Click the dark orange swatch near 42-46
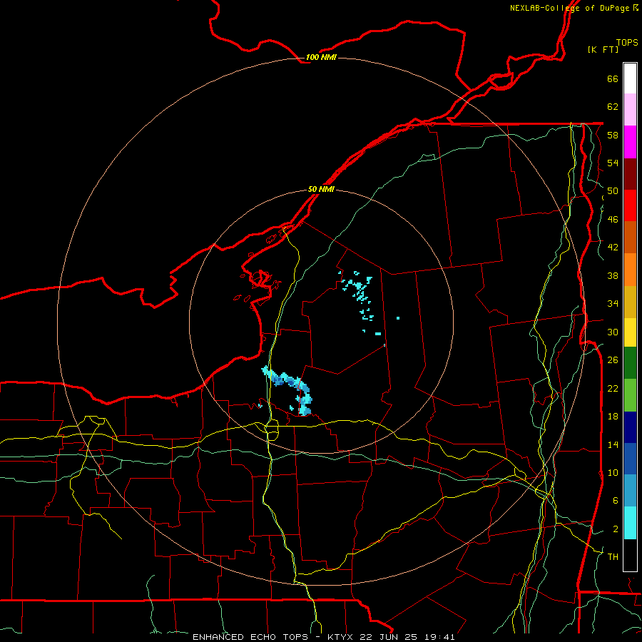This screenshot has height=642, width=642. pos(630,237)
